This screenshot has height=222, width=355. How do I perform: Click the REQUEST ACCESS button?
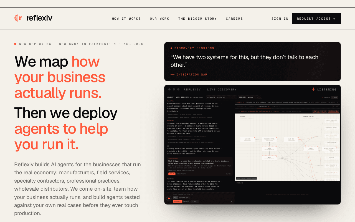(316, 19)
